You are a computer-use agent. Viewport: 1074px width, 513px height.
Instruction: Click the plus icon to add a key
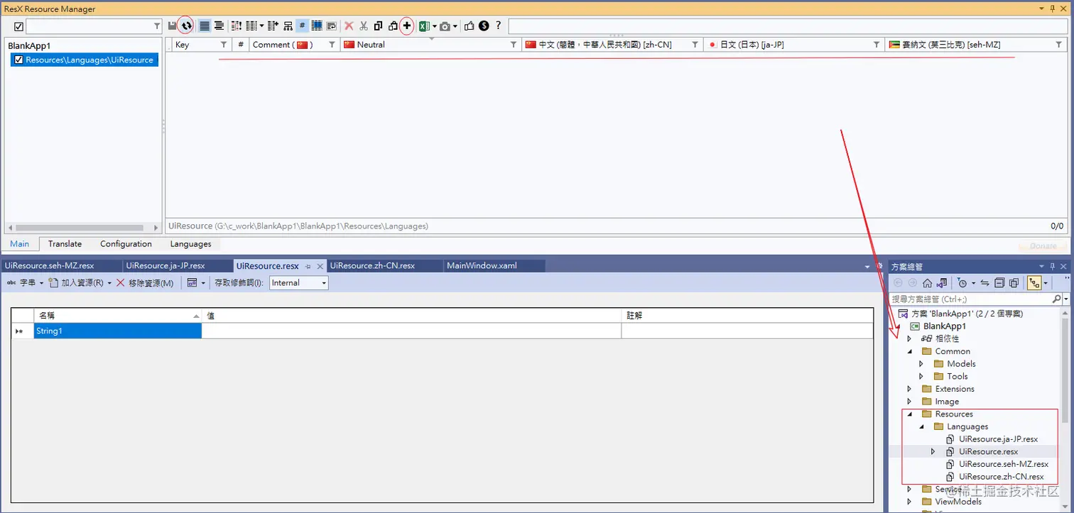click(407, 26)
